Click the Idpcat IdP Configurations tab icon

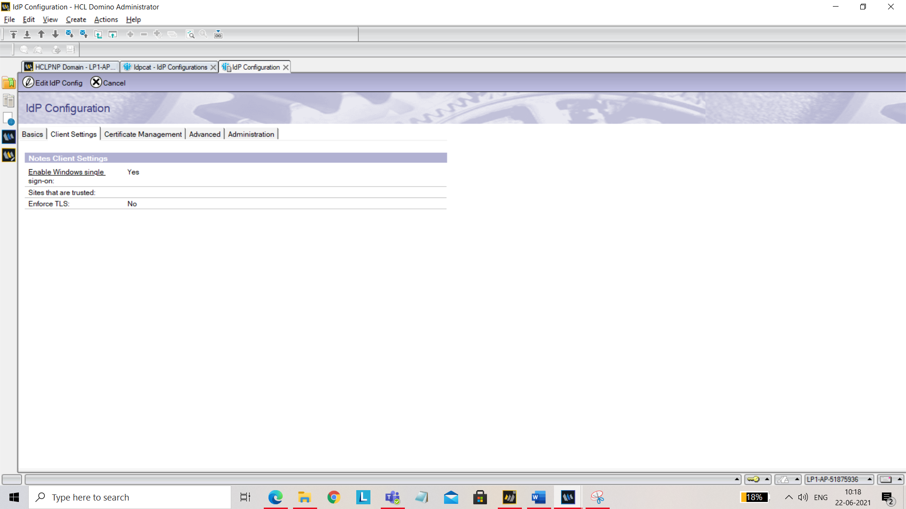tap(127, 66)
